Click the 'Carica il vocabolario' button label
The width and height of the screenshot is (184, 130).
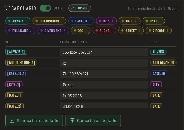point(97,121)
